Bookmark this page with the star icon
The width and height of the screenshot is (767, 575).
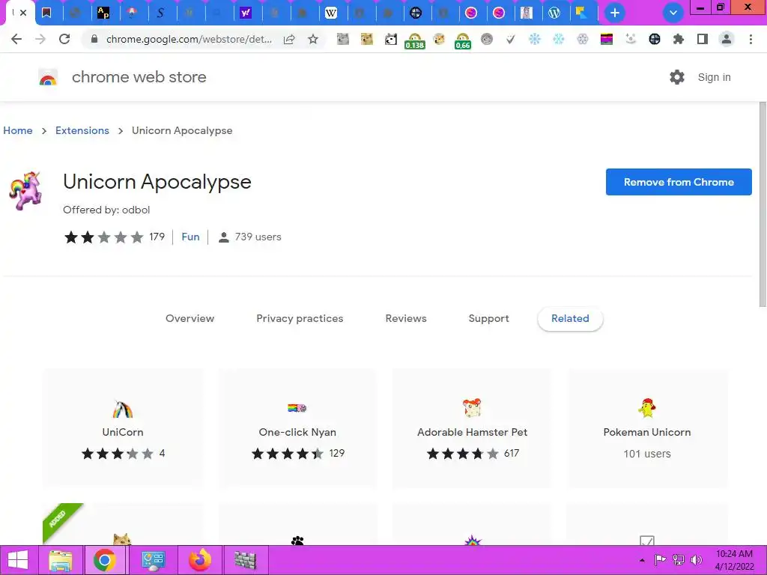313,39
